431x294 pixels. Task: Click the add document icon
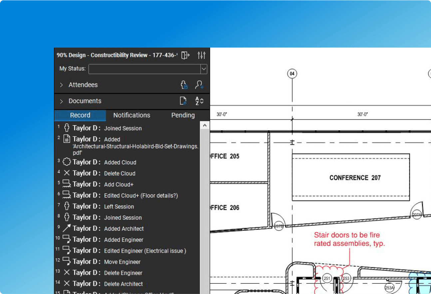pos(183,101)
